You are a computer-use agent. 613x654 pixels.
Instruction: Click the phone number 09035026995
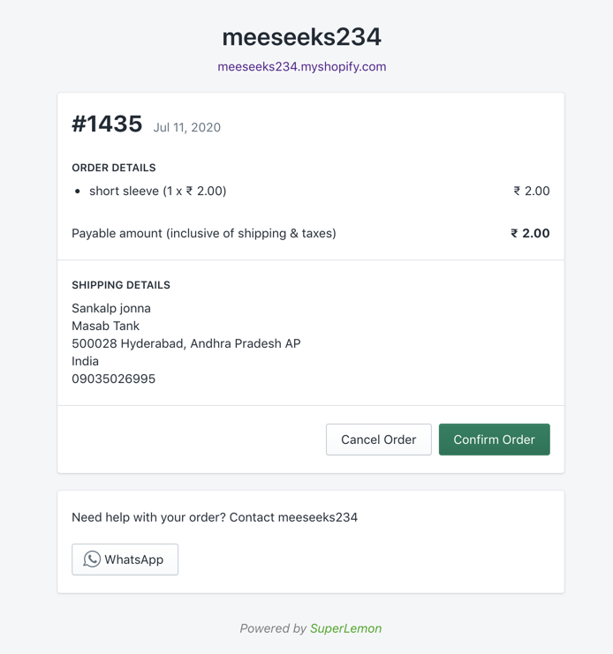(114, 379)
